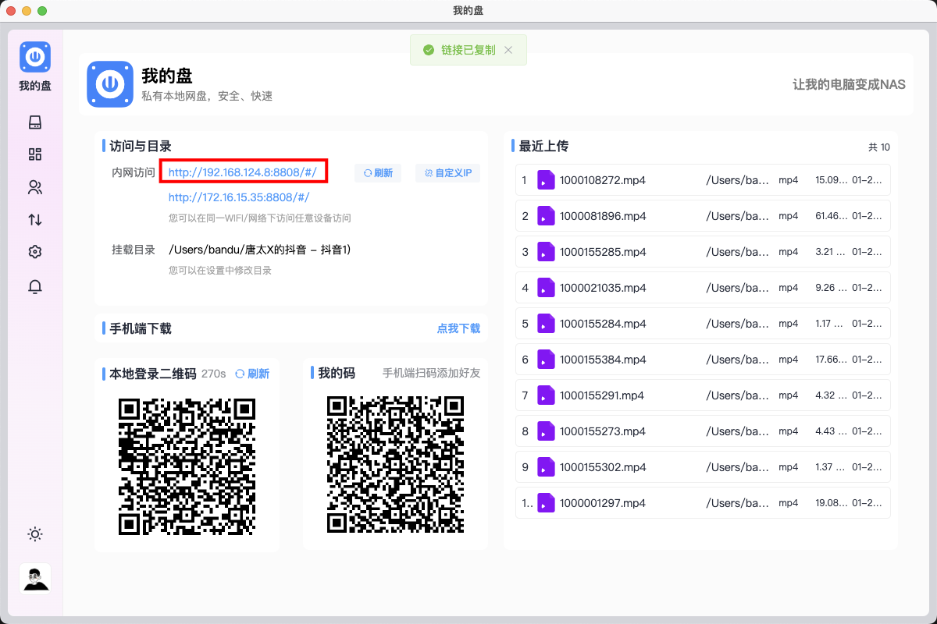Click the file icon of 1000155384.mp4
Viewport: 937px width, 624px height.
[x=546, y=360]
